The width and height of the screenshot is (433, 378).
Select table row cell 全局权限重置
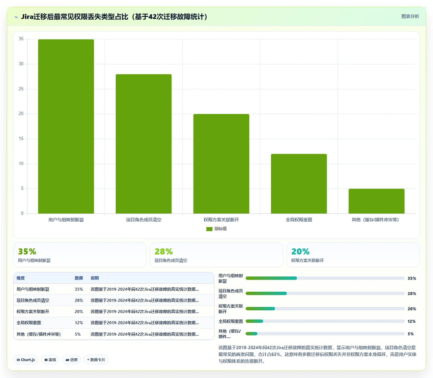29,323
